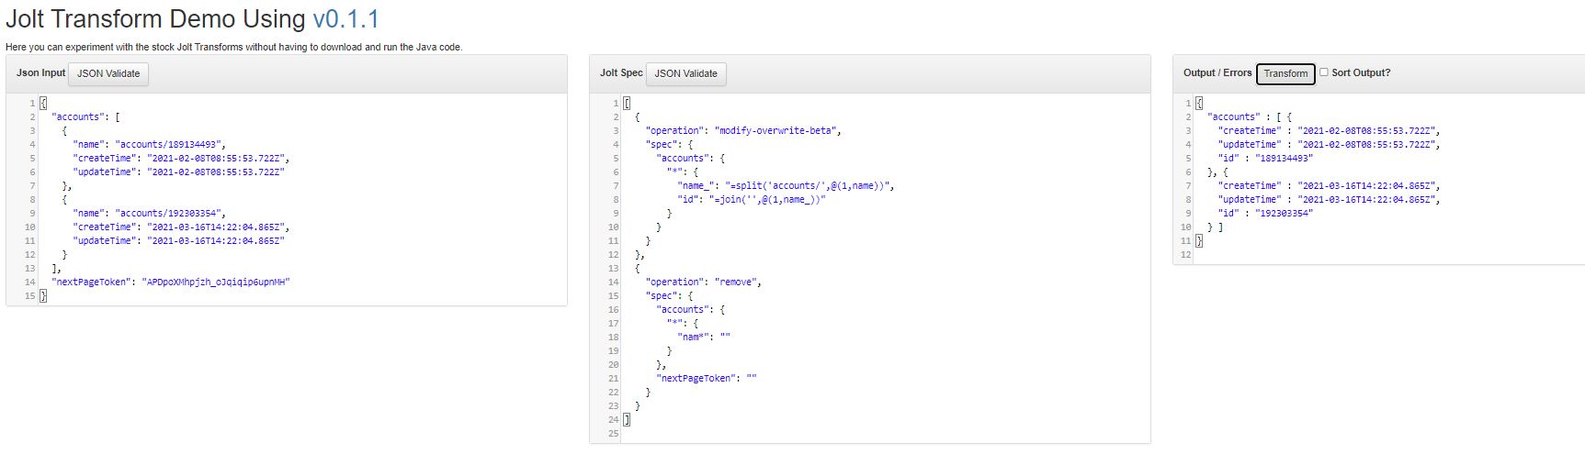Click the modify-overwrite-beta operation line in Jolt Spec
The height and width of the screenshot is (454, 1585).
743,131
